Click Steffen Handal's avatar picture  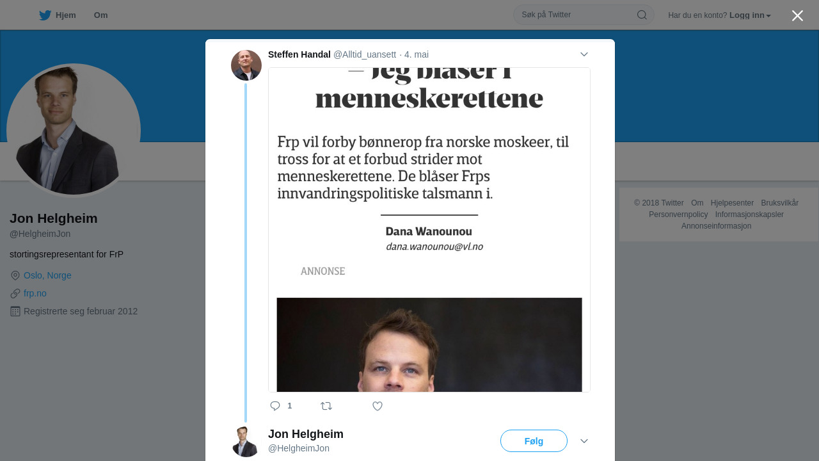tap(246, 65)
